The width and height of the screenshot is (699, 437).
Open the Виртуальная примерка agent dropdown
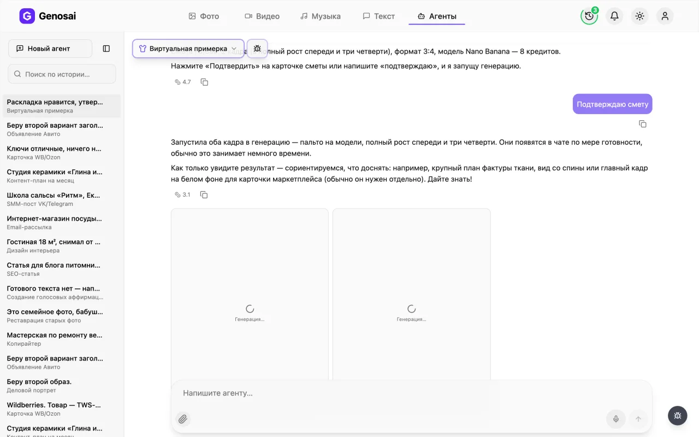tap(188, 49)
